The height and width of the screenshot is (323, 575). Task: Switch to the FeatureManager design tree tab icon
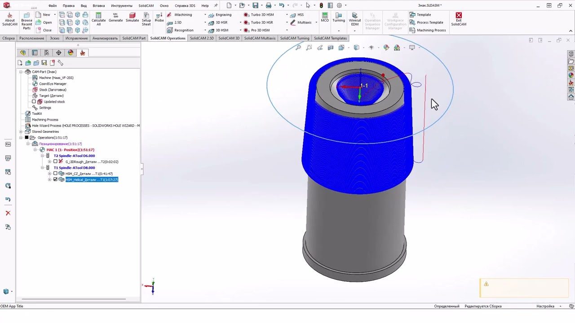23,52
